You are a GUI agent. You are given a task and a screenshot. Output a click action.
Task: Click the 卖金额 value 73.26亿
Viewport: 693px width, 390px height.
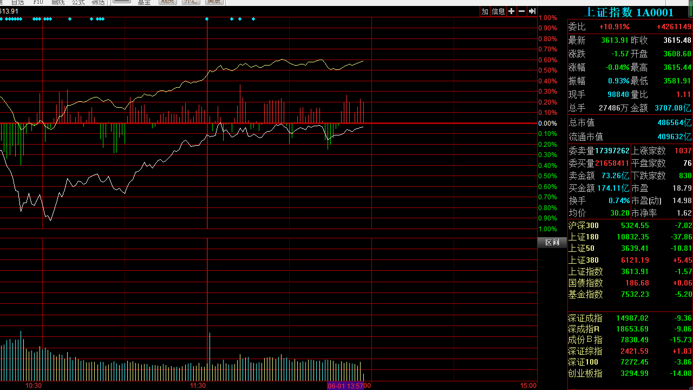coord(616,175)
